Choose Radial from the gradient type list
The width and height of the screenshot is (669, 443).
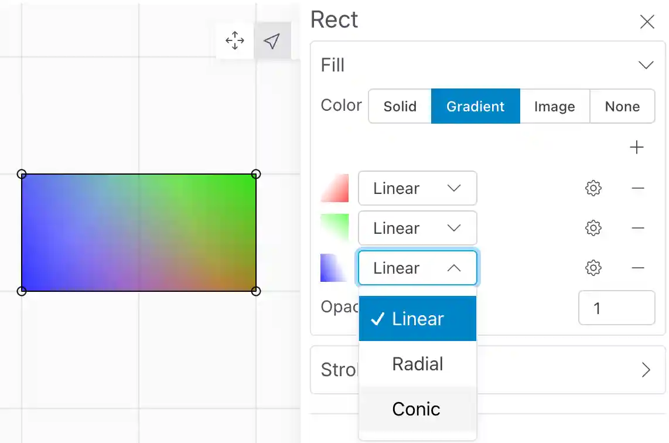click(418, 364)
